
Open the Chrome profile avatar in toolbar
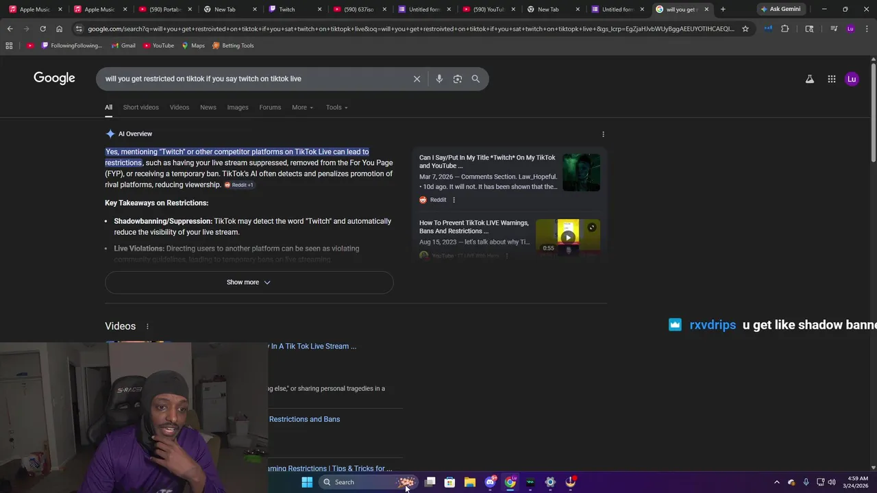pos(850,29)
